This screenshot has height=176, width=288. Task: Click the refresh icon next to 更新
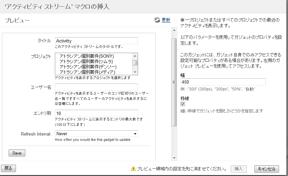click(x=157, y=20)
